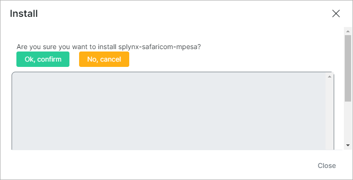The height and width of the screenshot is (180, 353).
Task: Click the dialog scrollbar down arrow
Action: (348, 145)
